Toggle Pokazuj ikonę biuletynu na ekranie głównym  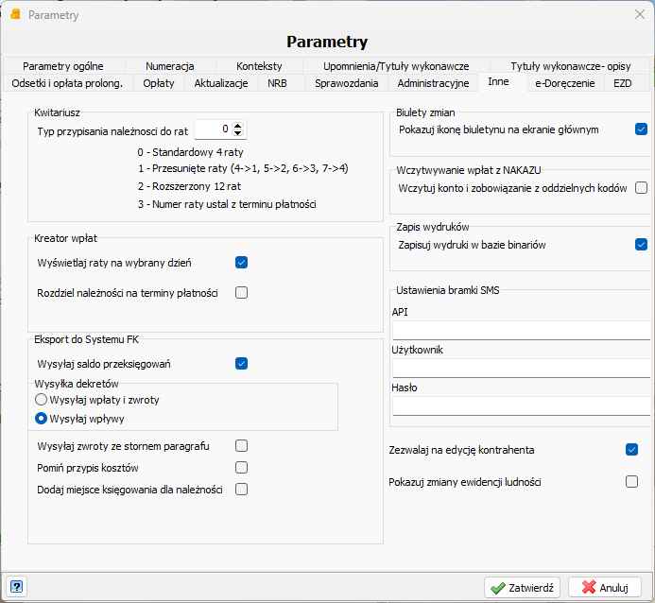pos(641,129)
